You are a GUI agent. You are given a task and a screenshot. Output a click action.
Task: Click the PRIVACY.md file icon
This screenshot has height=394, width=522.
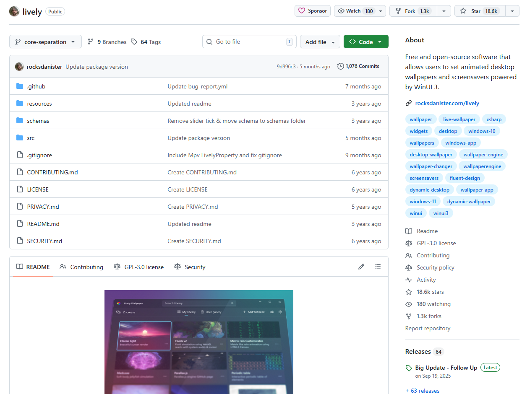(20, 207)
